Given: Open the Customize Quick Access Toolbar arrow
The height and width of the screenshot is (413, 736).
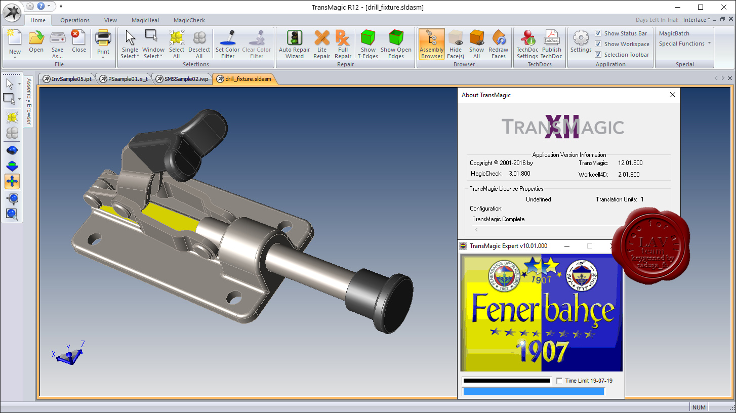Looking at the screenshot, I should [x=61, y=7].
